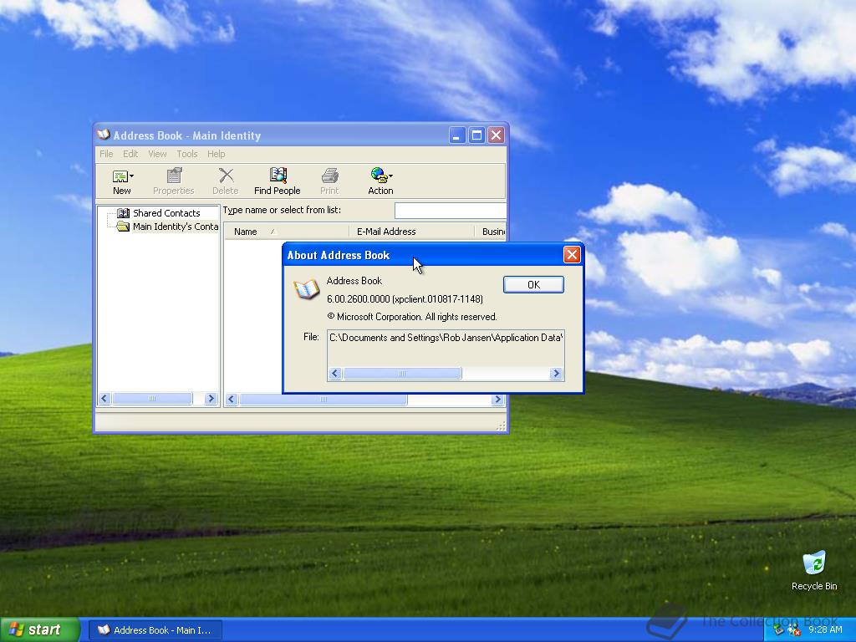Click the Main Identity's Contacts folder icon

[123, 227]
